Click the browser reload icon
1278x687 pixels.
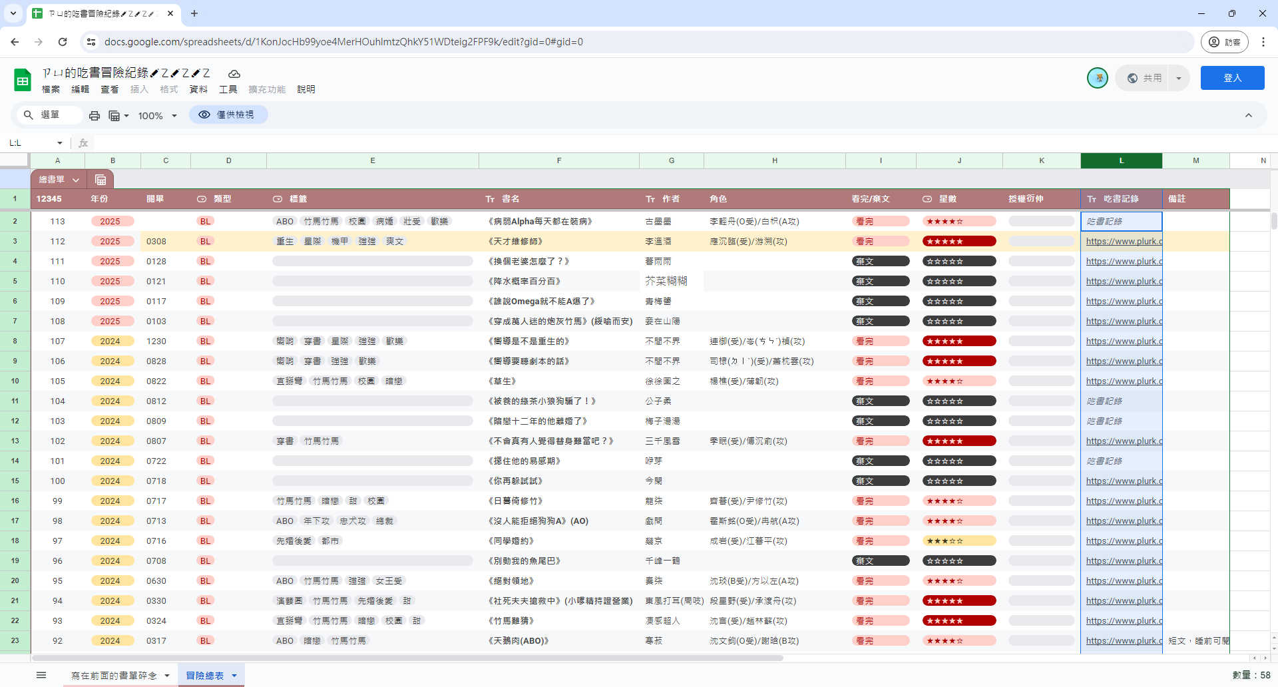click(x=63, y=42)
